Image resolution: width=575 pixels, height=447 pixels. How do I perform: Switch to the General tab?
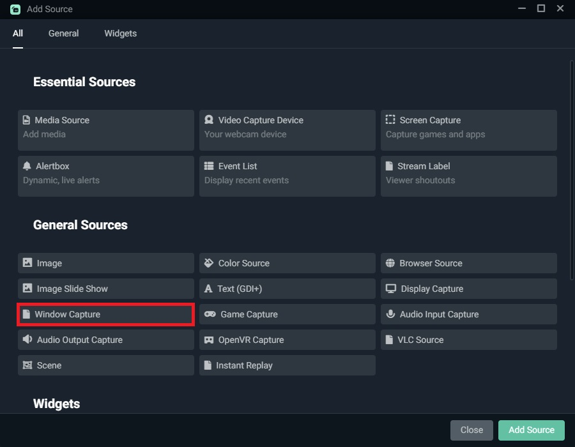pos(63,33)
